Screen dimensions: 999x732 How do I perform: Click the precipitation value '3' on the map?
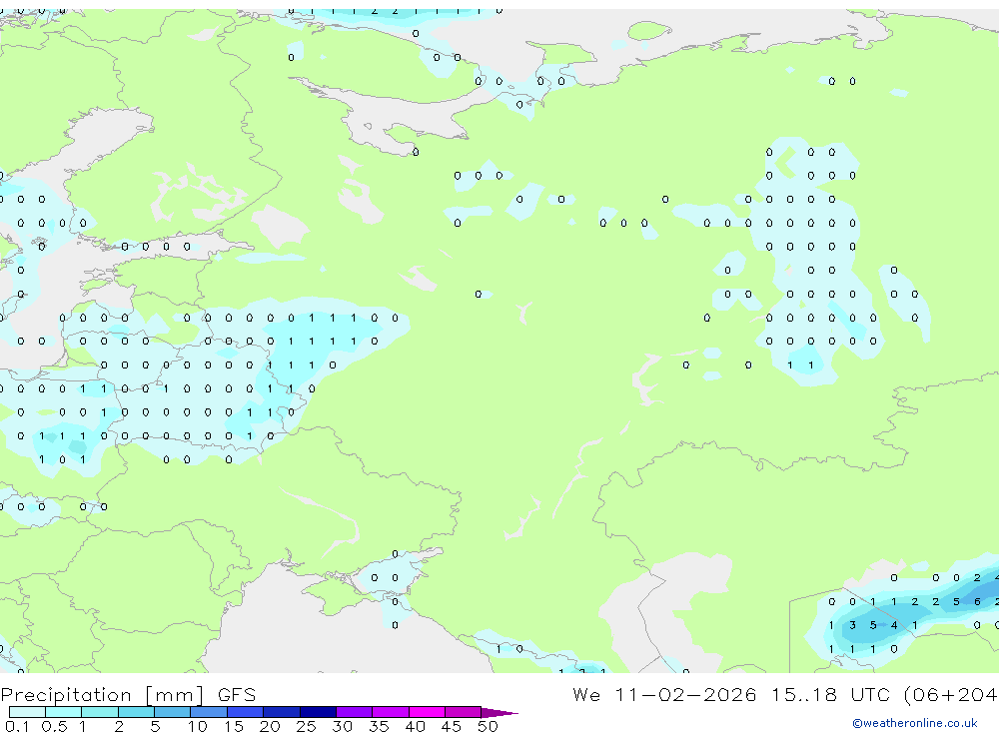tap(852, 625)
